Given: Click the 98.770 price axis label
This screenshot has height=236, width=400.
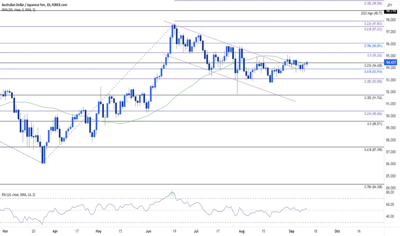Looking at the screenshot, I should coord(391,11).
